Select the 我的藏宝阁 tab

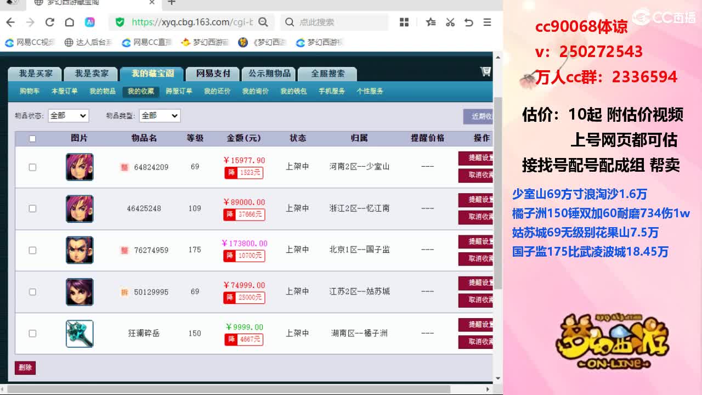click(153, 74)
